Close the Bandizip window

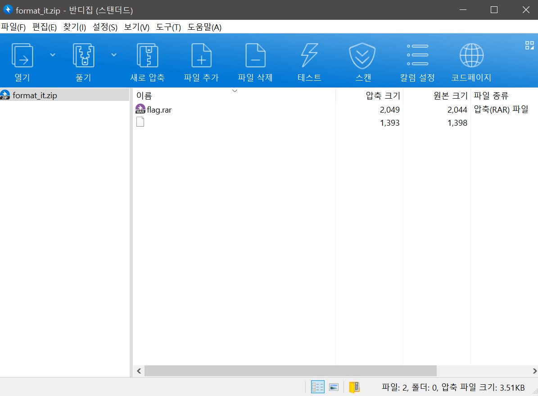[x=526, y=9]
